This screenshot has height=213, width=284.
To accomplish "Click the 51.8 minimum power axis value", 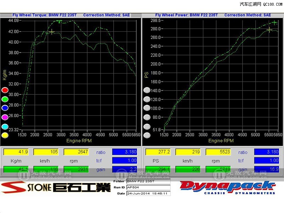I will (157, 130).
